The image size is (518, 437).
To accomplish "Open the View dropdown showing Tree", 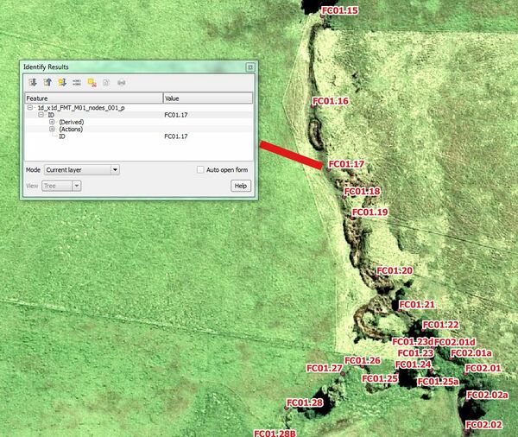I will (63, 186).
